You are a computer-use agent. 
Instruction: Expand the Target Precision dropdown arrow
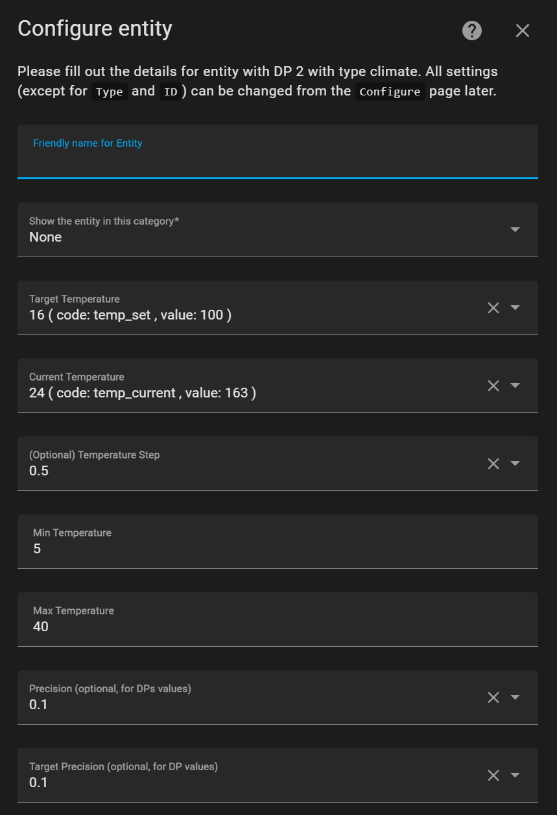[x=516, y=775]
